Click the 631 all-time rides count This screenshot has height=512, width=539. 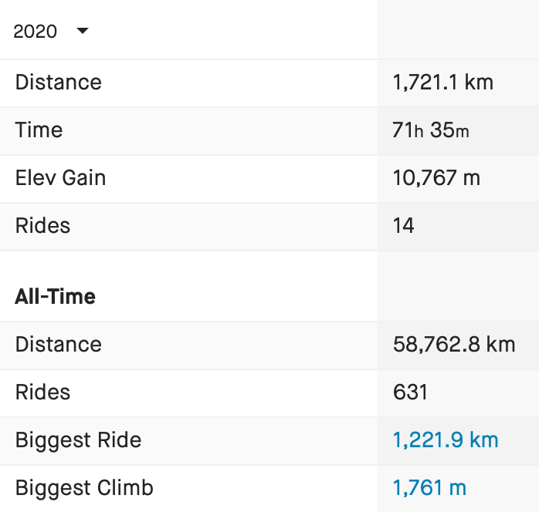pyautogui.click(x=410, y=392)
